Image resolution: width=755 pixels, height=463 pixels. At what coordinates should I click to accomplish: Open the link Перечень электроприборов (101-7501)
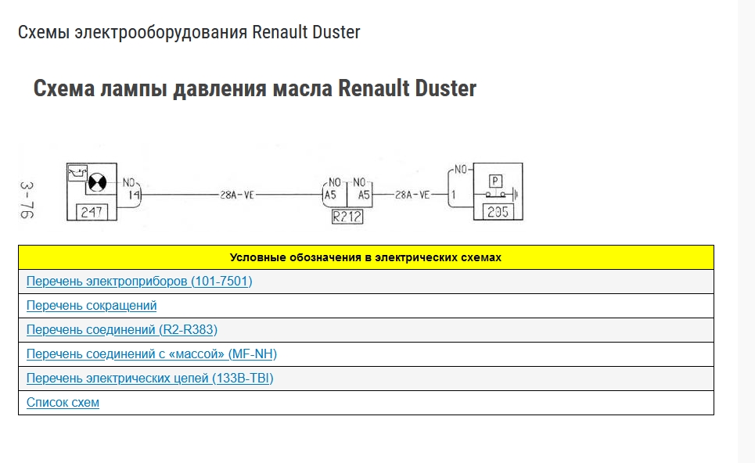[x=139, y=281]
